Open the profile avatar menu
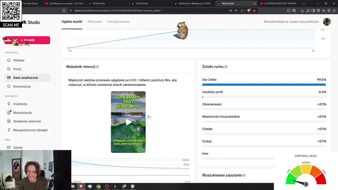Image resolution: width=338 pixels, height=190 pixels. click(327, 22)
